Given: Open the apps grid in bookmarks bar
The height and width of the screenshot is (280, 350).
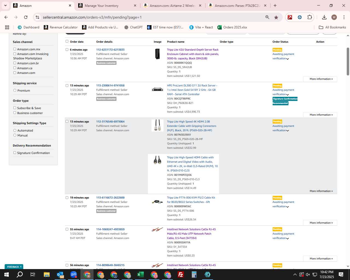Looking at the screenshot, I should point(7,27).
